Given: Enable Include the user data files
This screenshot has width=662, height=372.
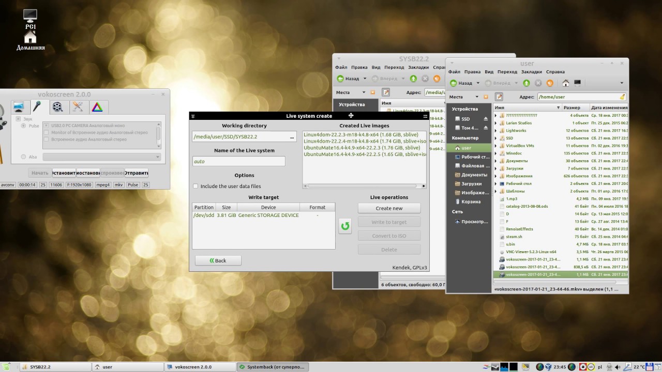Looking at the screenshot, I should tap(195, 186).
